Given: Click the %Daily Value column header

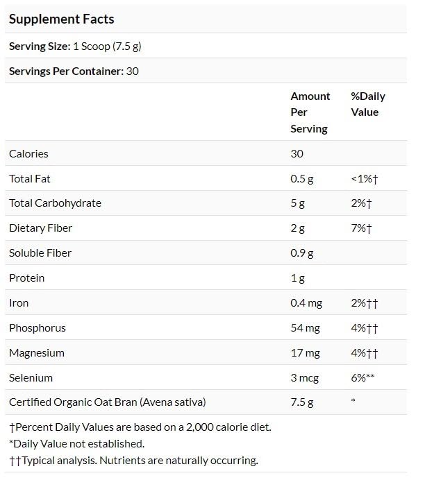Looking at the screenshot, I should [368, 104].
